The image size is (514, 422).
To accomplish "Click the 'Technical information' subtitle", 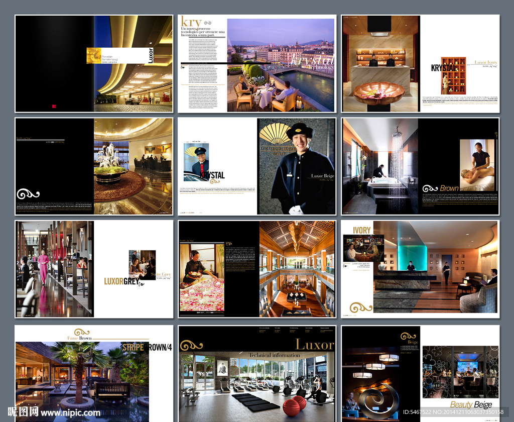I will click(x=274, y=355).
